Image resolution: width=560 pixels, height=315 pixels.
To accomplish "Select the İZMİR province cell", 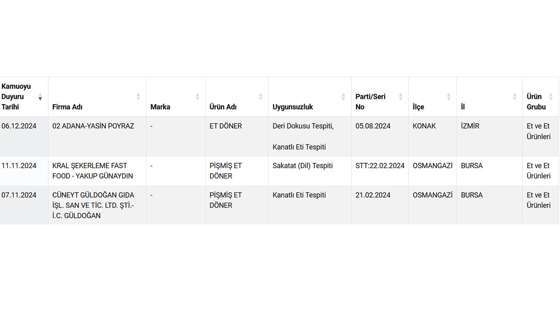I will [470, 126].
